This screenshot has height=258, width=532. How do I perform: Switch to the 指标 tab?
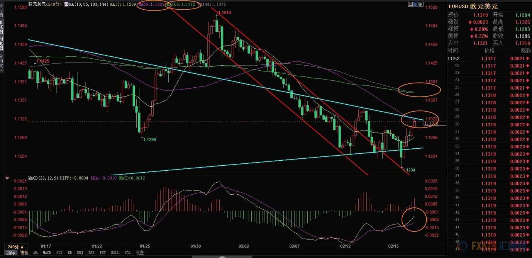click(11, 253)
